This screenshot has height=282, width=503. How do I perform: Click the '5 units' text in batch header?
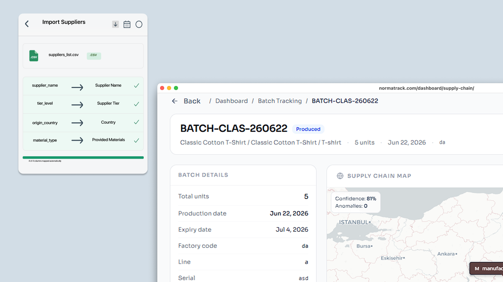pos(364,142)
